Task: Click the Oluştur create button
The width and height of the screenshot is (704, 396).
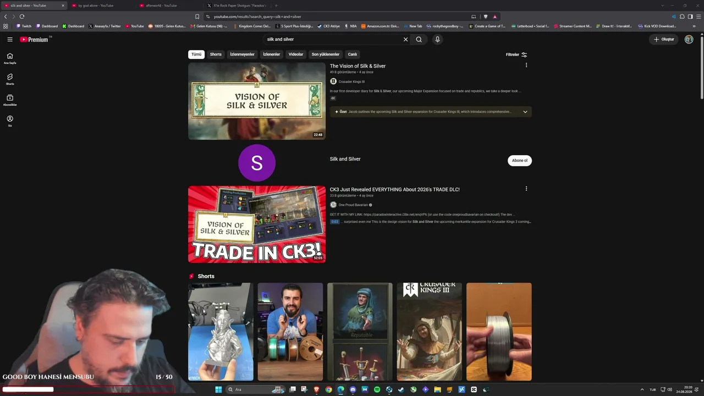Action: click(663, 40)
